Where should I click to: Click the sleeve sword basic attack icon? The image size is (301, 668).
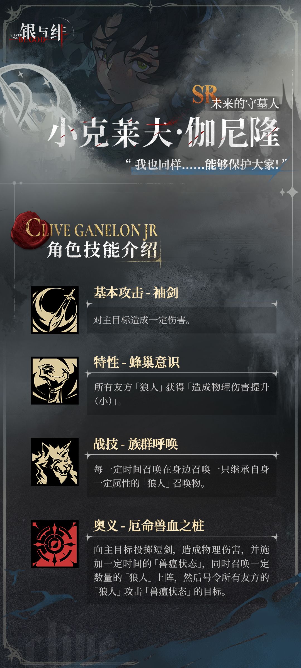click(x=55, y=310)
